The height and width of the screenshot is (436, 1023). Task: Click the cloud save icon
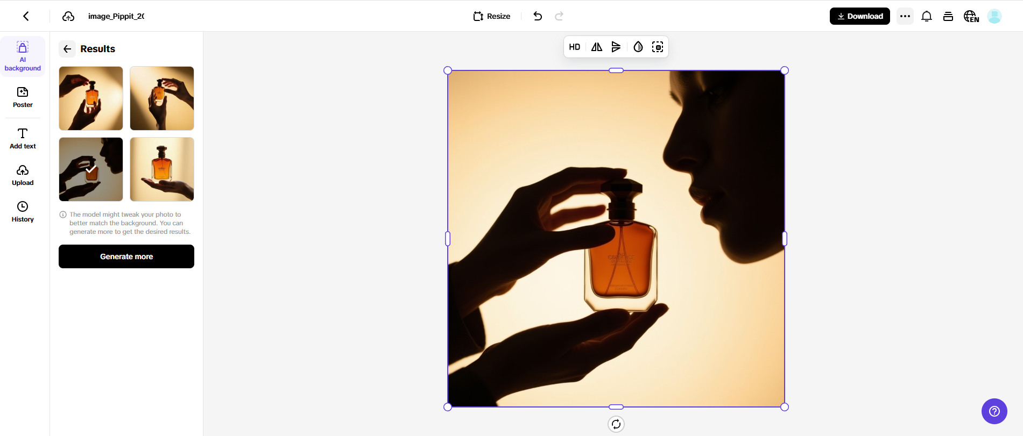(68, 16)
